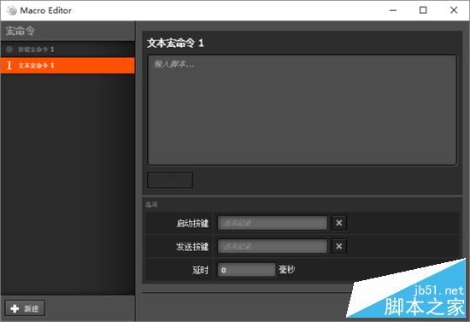Click the 启动按键 label
The height and width of the screenshot is (322, 470).
click(192, 223)
